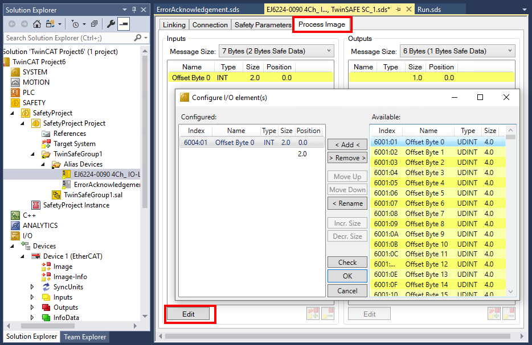The height and width of the screenshot is (345, 532).
Task: Open the Properties wrench icon in Solution Explorer
Action: [111, 24]
